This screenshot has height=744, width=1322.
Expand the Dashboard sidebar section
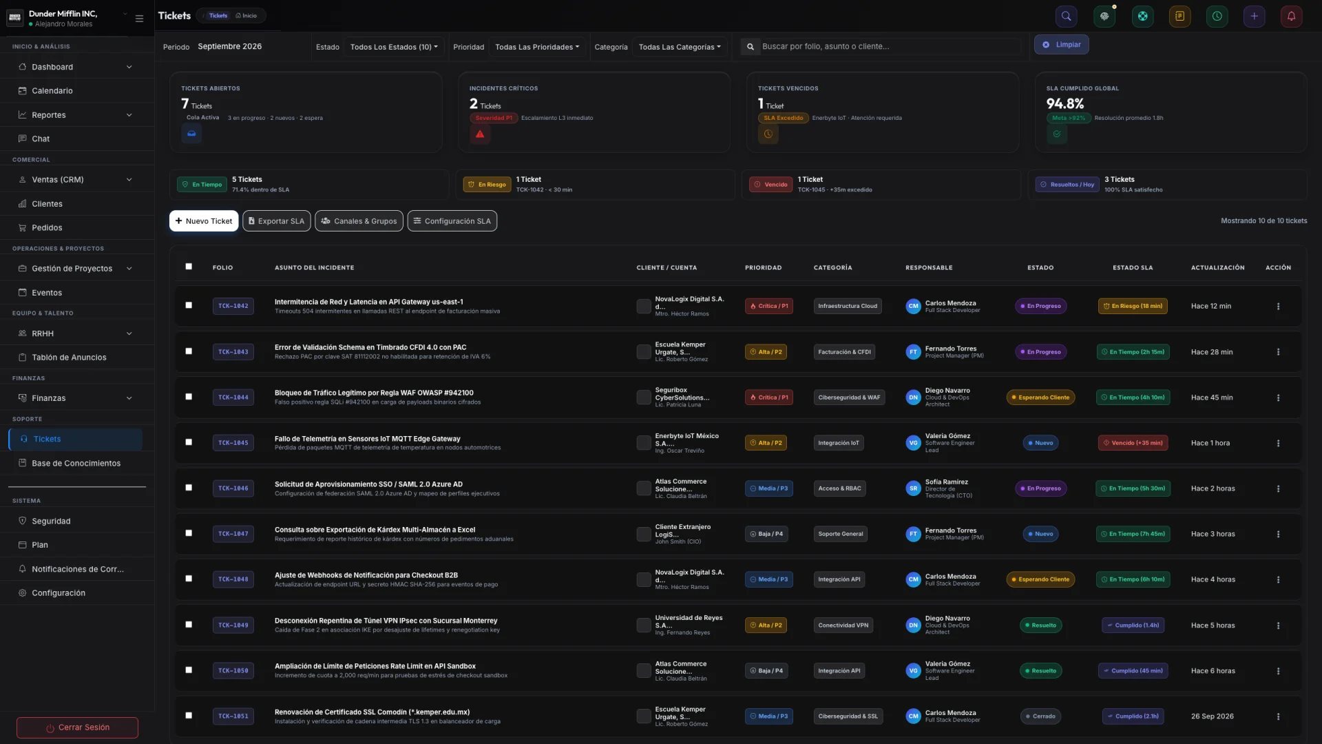[x=76, y=67]
